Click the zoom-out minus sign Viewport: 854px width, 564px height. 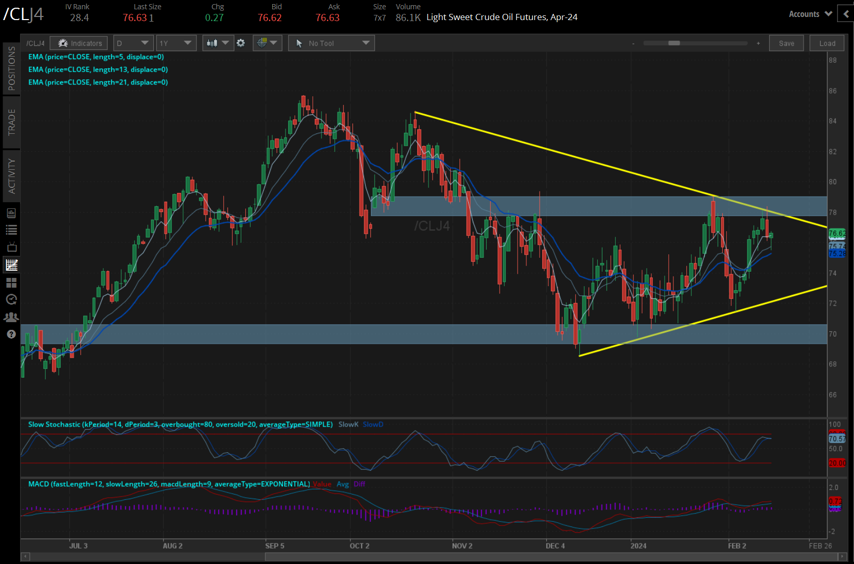tap(633, 44)
